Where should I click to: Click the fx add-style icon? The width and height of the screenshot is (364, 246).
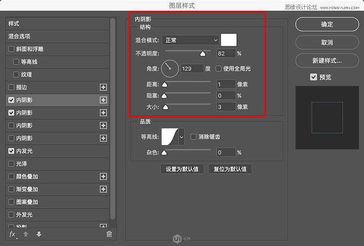pyautogui.click(x=13, y=234)
